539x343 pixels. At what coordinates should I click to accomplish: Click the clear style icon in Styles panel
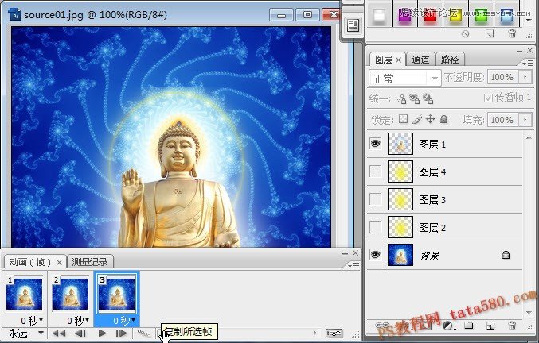[465, 33]
